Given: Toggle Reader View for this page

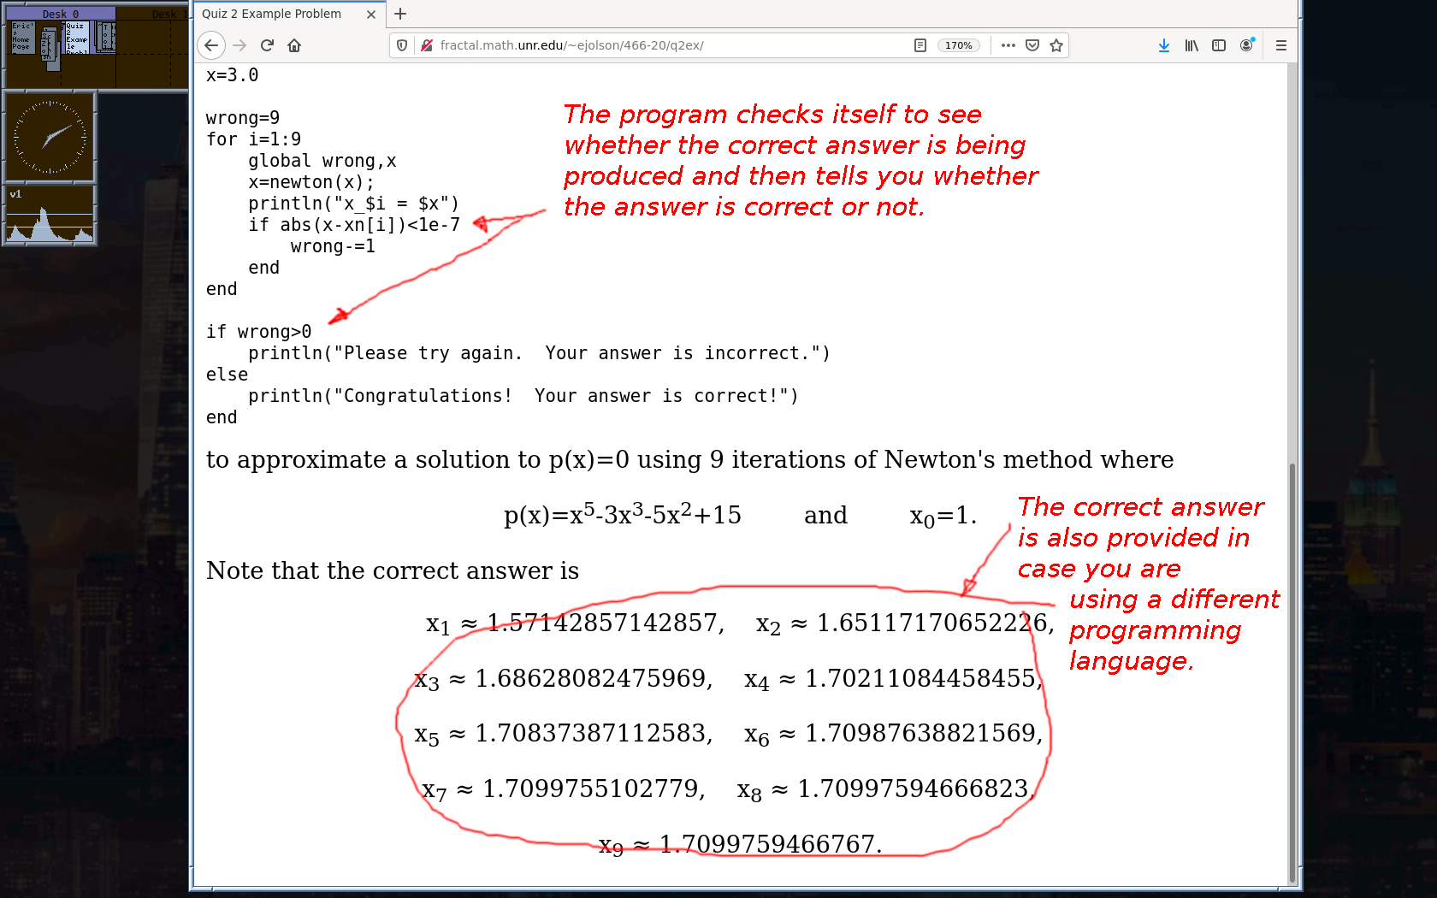Looking at the screenshot, I should (920, 45).
